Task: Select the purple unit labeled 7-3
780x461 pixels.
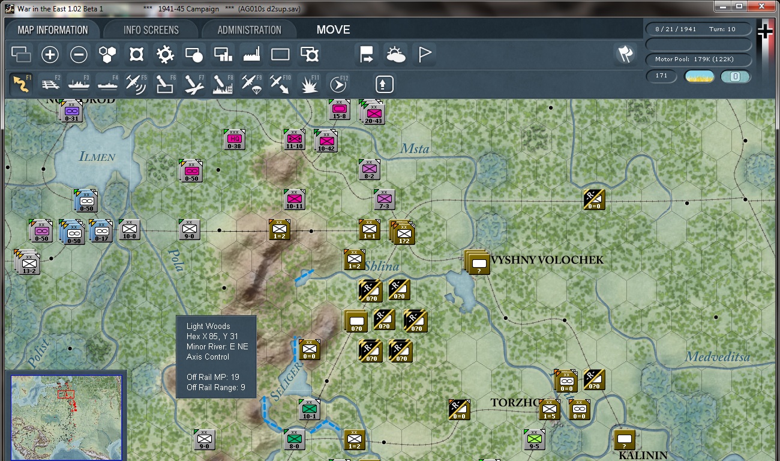Action: pos(384,199)
